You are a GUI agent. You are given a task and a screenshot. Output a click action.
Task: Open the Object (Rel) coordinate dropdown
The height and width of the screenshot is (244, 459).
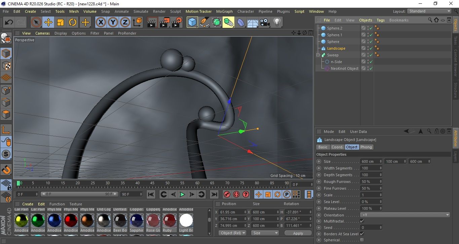coord(232,233)
